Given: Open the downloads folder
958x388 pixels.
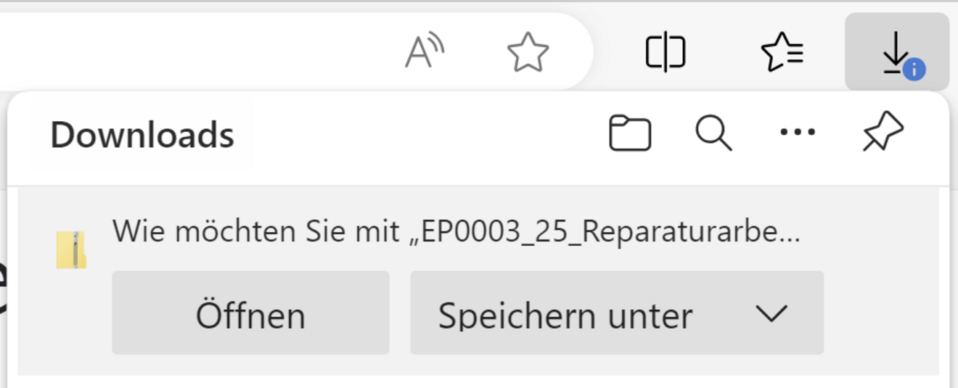Looking at the screenshot, I should coord(629,133).
